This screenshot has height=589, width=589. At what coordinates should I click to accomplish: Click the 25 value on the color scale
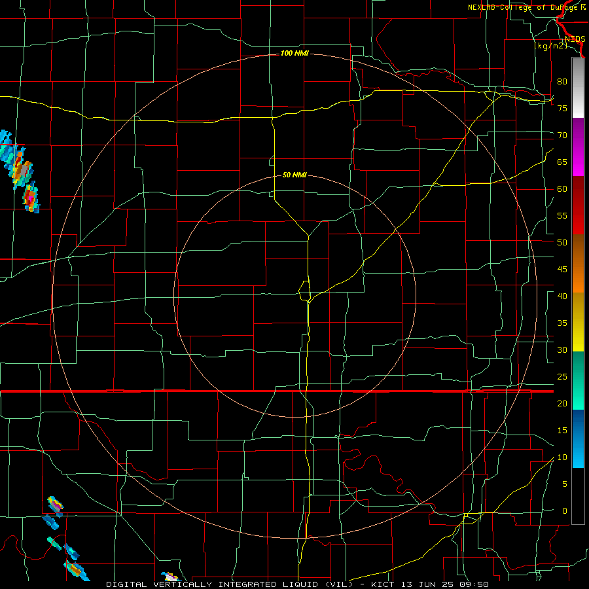pyautogui.click(x=562, y=377)
